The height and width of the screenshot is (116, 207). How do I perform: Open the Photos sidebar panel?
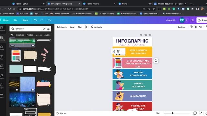point(2,67)
